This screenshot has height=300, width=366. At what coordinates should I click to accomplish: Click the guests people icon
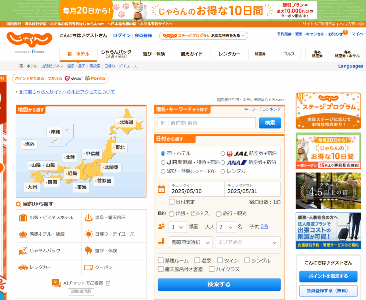coord(161,226)
